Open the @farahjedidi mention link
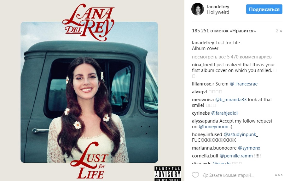This screenshot has height=181, width=284. click(x=224, y=113)
